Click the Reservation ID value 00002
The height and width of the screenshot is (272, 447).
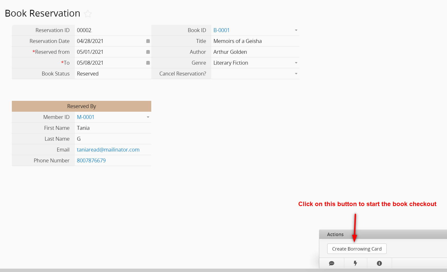[x=84, y=30]
